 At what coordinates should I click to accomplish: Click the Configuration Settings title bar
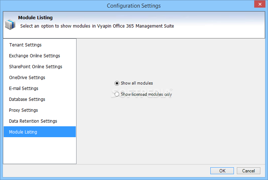click(x=134, y=6)
